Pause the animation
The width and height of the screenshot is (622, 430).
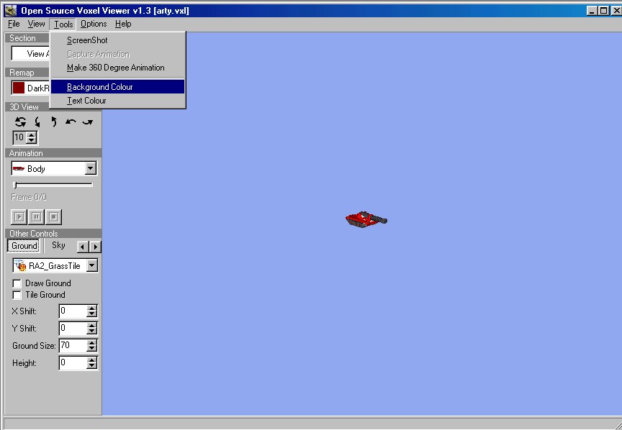37,216
